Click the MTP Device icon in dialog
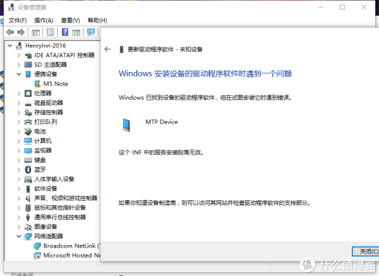The width and height of the screenshot is (379, 276). 126,125
